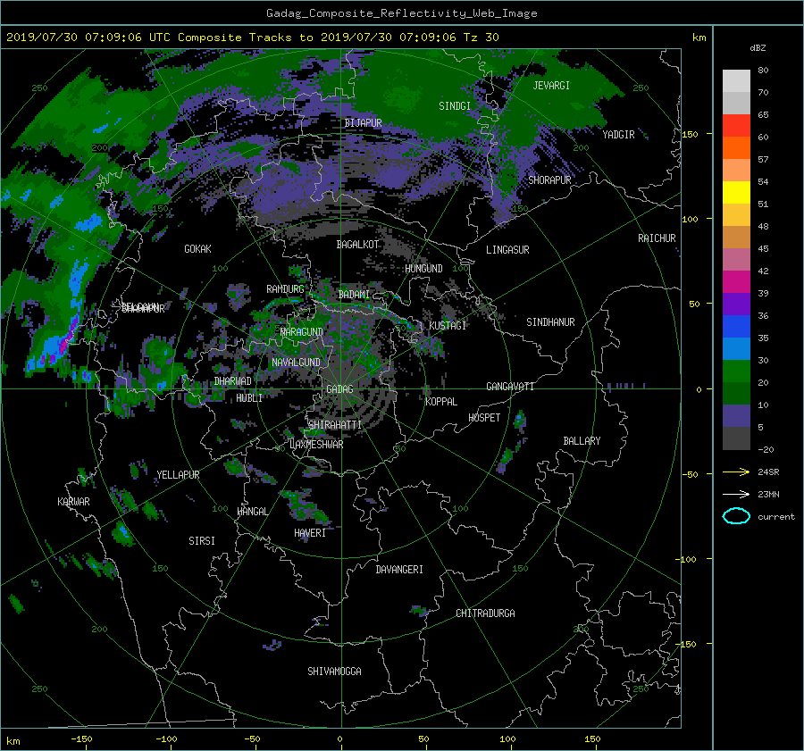
Task: Select the HUNGUND city label
Action: point(423,269)
